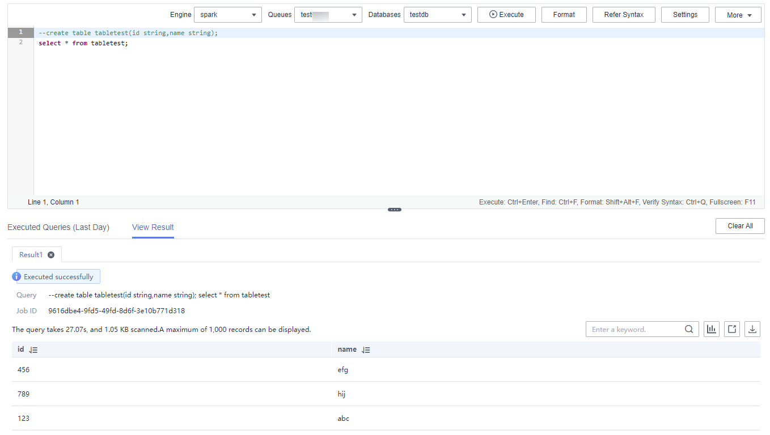The height and width of the screenshot is (435, 770).
Task: Open the Databases dropdown showing testdb
Action: click(437, 15)
